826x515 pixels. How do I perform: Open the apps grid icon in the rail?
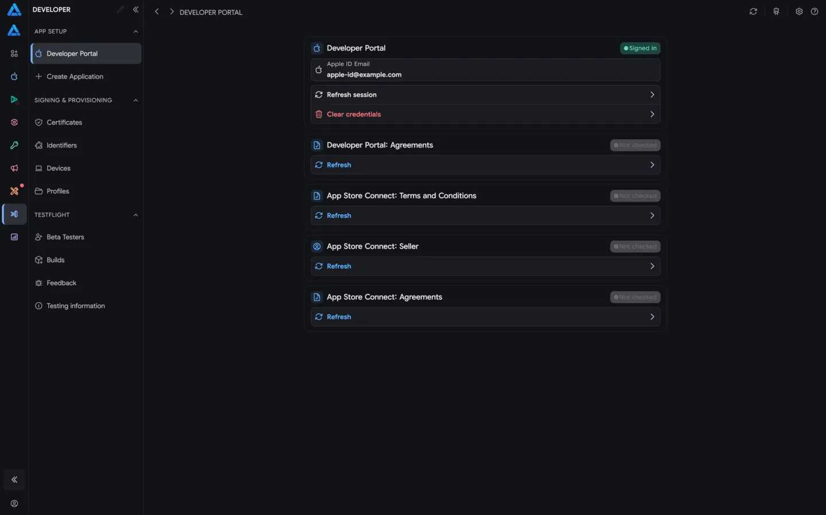[14, 53]
